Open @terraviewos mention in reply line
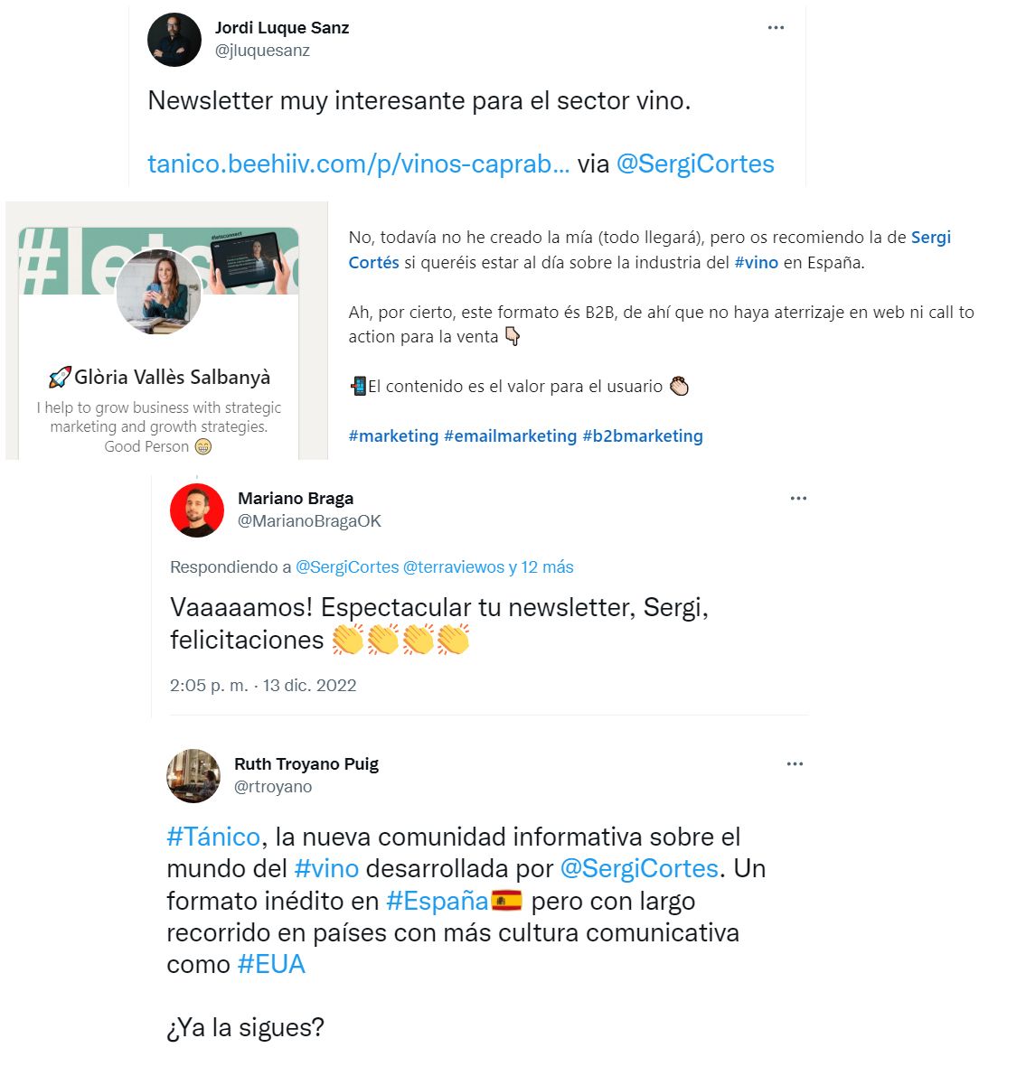The height and width of the screenshot is (1076, 1026). 453,567
